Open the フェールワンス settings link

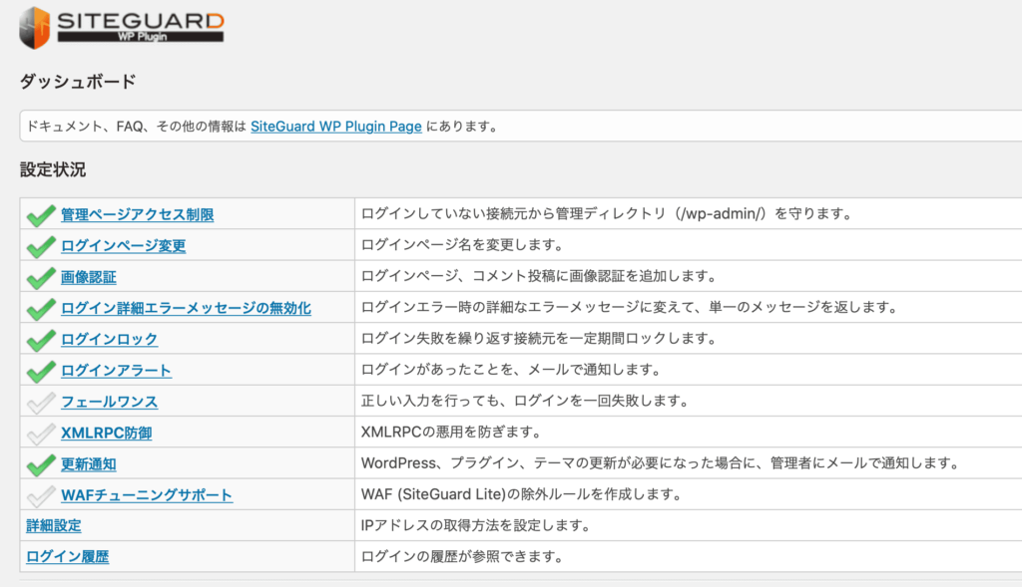click(109, 402)
